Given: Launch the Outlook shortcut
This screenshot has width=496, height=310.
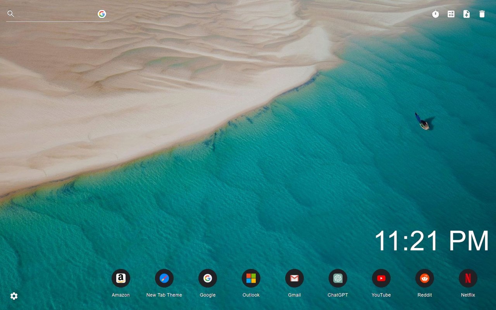Looking at the screenshot, I should pyautogui.click(x=251, y=278).
